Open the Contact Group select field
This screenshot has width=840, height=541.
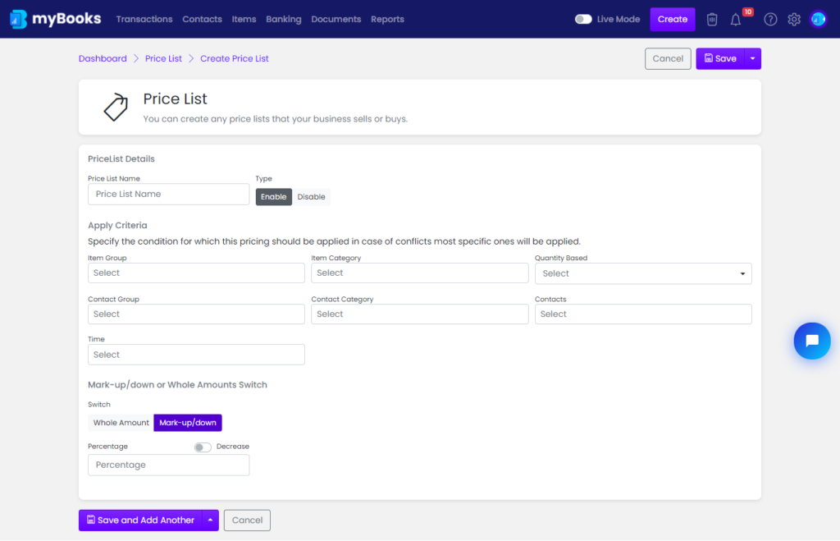click(x=196, y=314)
